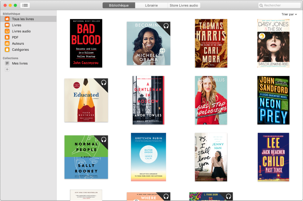
Task: Select Catégories in the sidebar
Action: pos(28,50)
